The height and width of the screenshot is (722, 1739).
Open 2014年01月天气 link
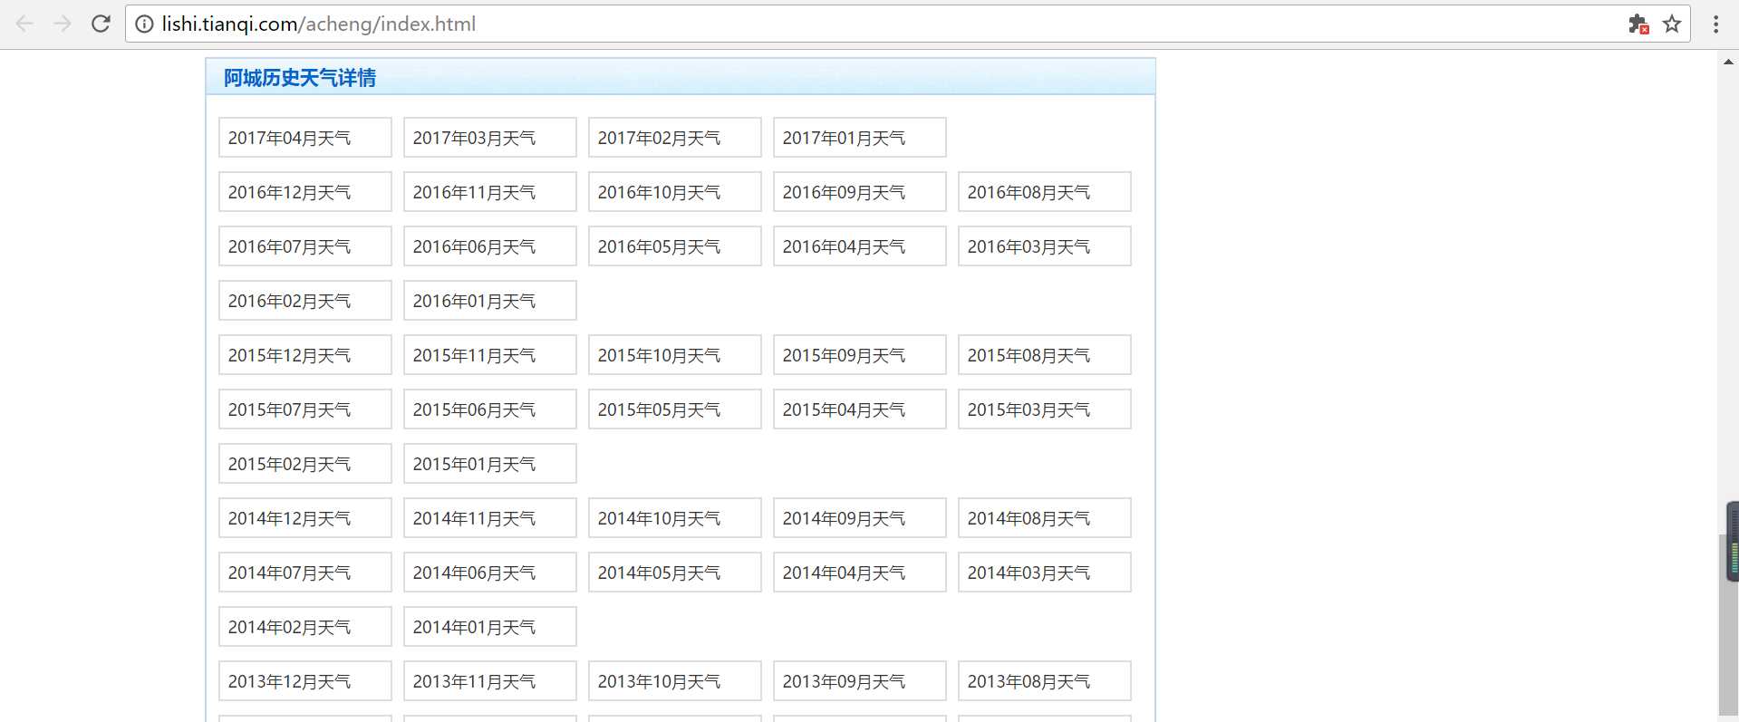490,627
